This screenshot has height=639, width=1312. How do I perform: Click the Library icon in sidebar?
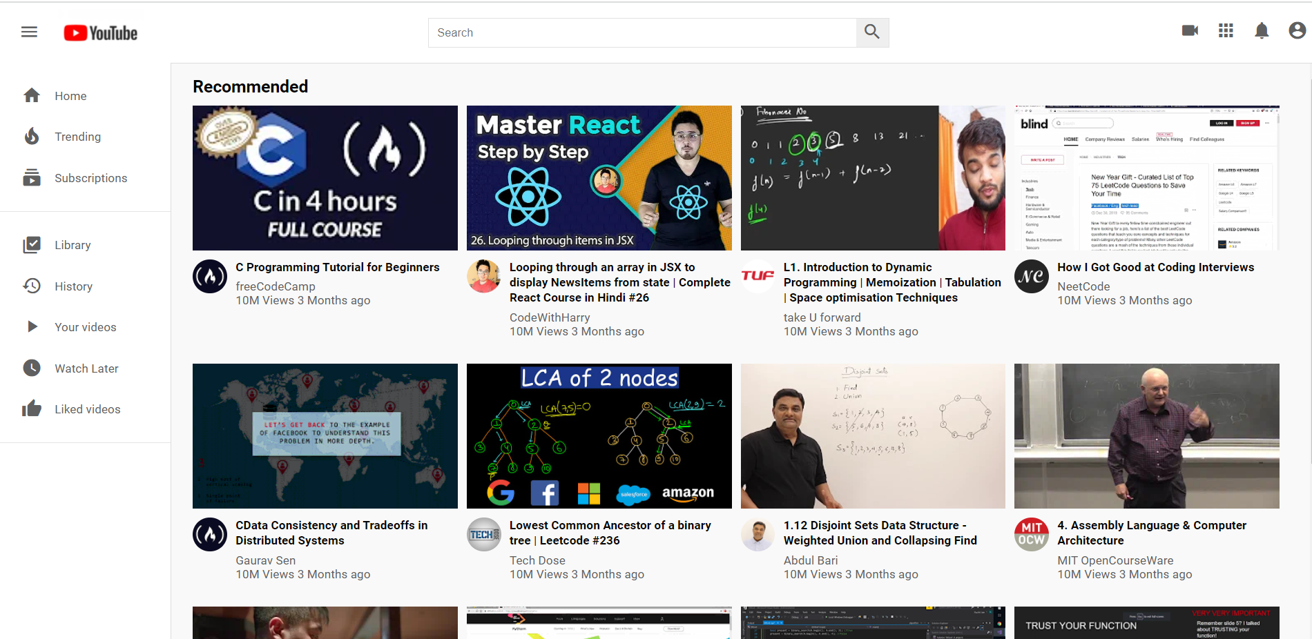(32, 245)
